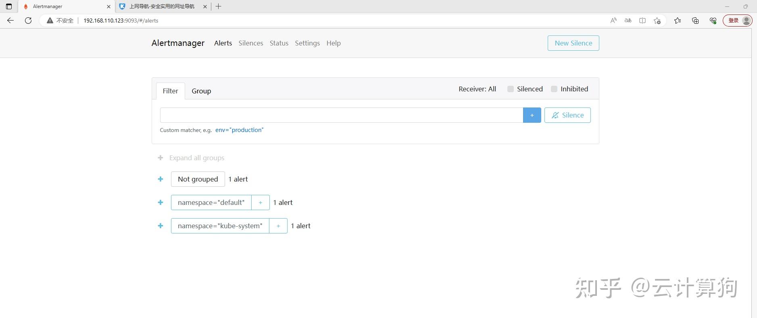Enable the Silenced checkbox

[x=511, y=89]
